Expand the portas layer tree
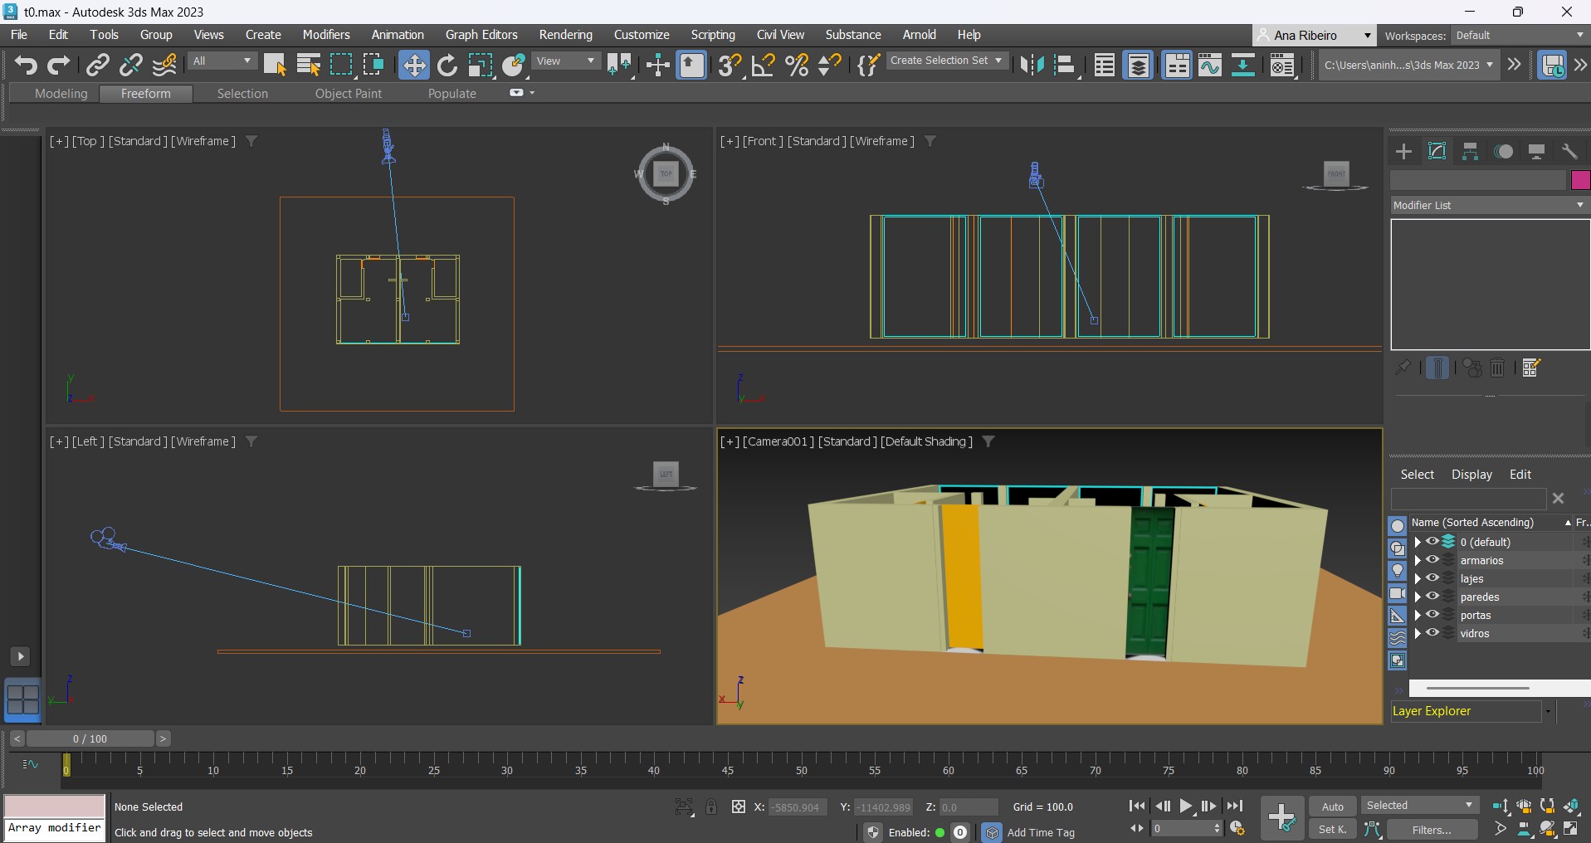Viewport: 1591px width, 843px height. tap(1418, 615)
